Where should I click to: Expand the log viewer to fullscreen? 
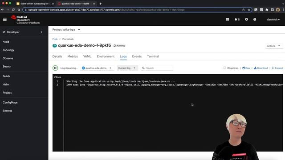point(277,68)
